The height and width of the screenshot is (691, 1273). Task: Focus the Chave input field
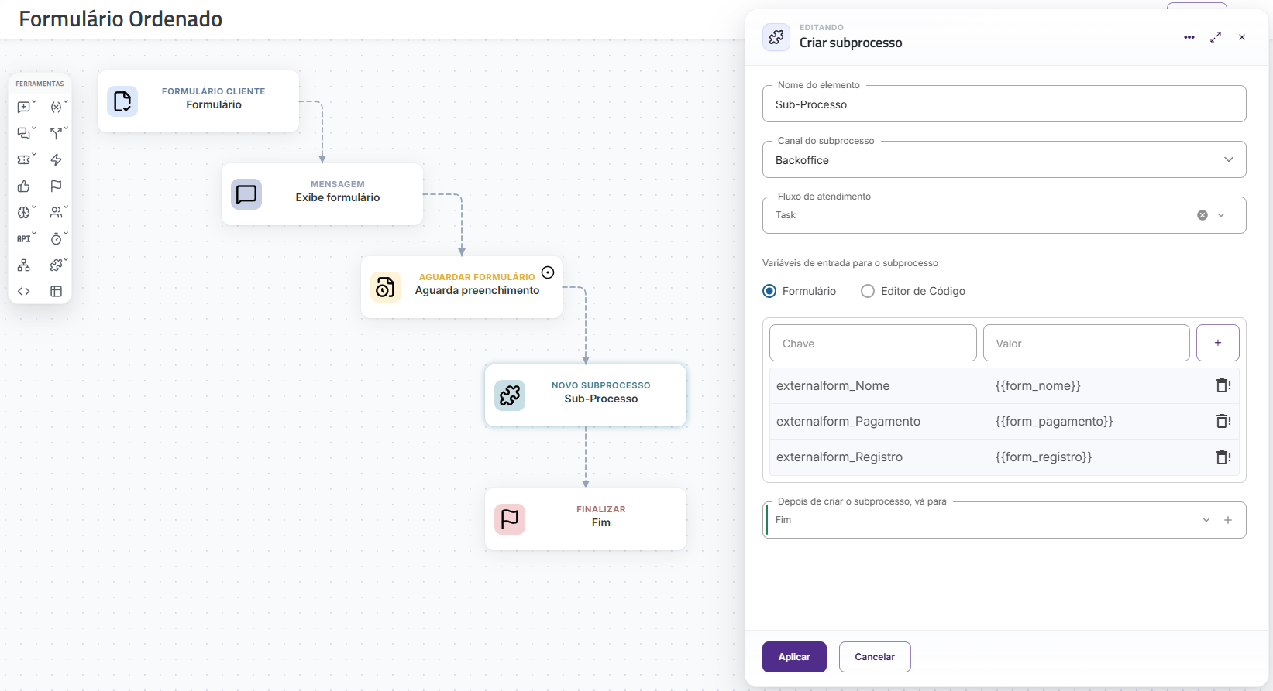coord(872,343)
